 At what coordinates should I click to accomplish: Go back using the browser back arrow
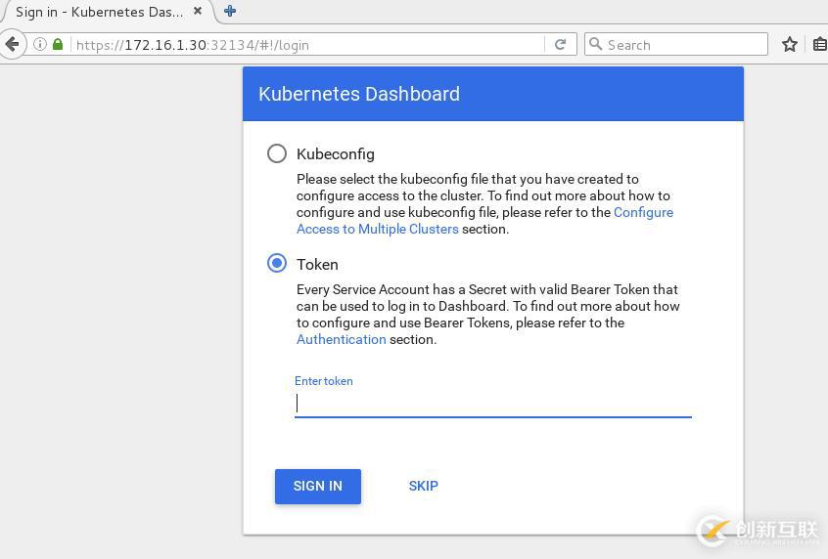12,44
